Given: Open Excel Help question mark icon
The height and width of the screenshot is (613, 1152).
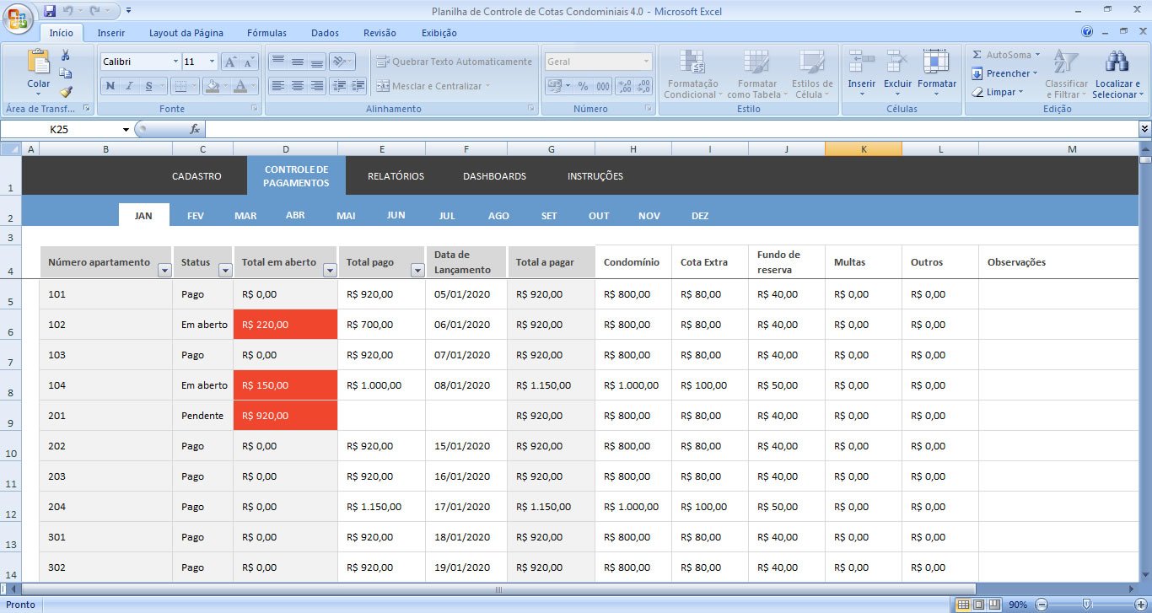Looking at the screenshot, I should [x=1087, y=32].
